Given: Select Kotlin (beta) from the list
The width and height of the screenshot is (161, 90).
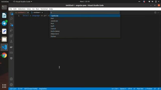Looking at the screenshot, I should pyautogui.click(x=85, y=31).
